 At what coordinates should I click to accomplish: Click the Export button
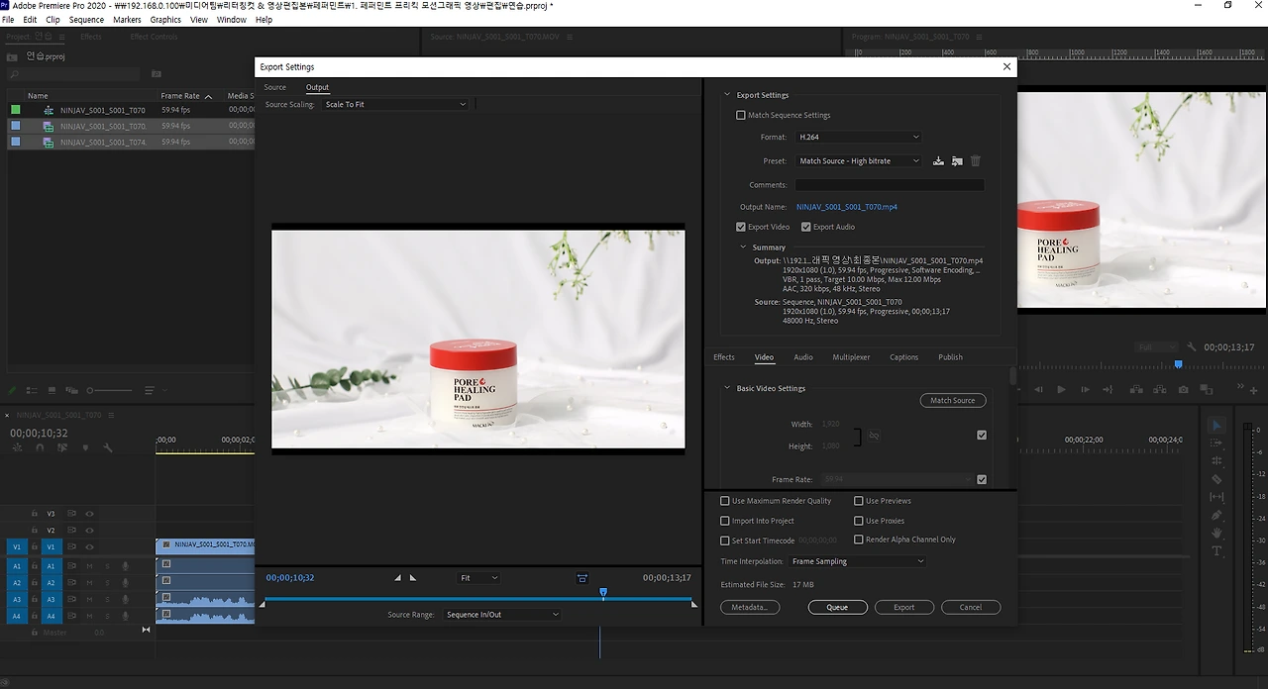[x=904, y=607]
